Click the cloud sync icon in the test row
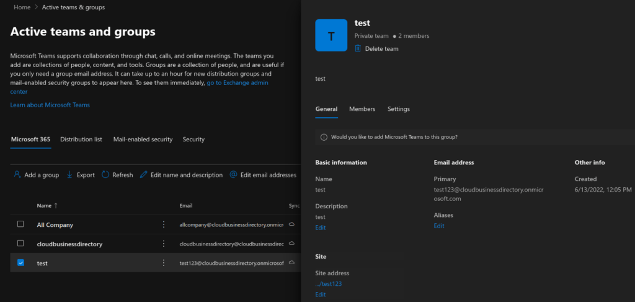 coord(291,263)
